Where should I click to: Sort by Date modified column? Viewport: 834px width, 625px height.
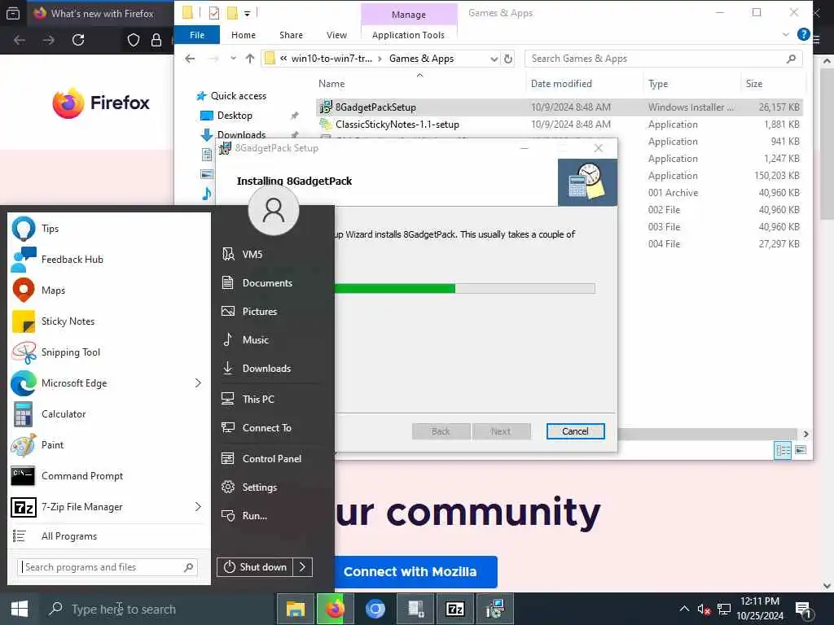[561, 84]
